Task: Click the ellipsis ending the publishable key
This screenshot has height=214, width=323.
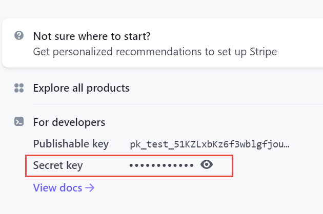Action: (x=286, y=147)
